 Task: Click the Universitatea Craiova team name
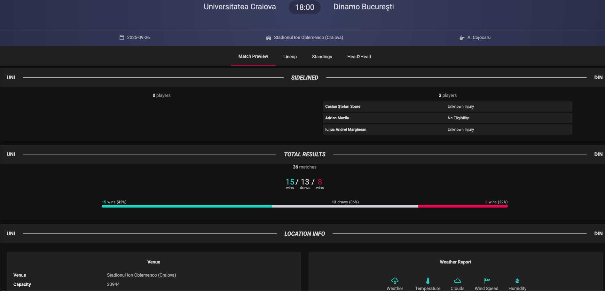point(240,7)
